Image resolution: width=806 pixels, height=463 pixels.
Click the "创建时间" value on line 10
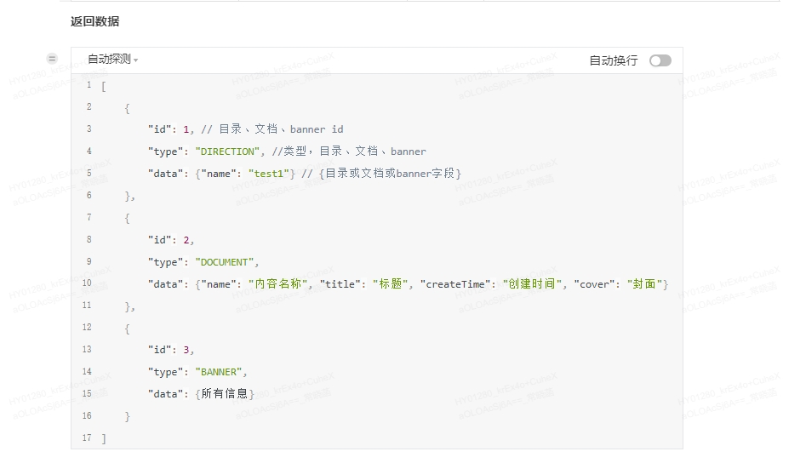coord(534,284)
